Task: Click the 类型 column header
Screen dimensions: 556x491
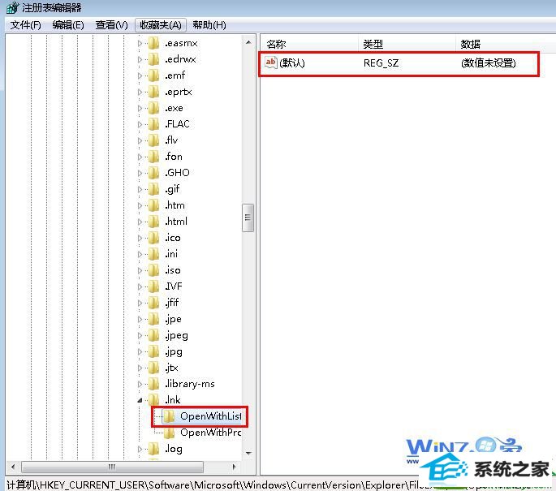Action: tap(407, 45)
